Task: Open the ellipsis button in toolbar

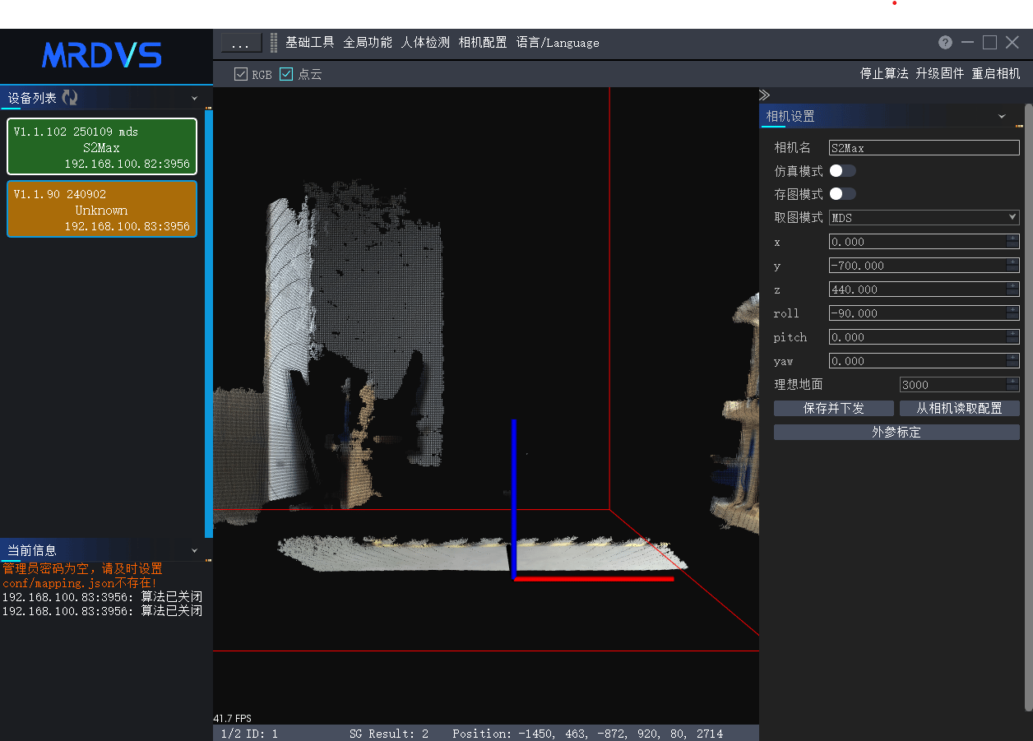Action: coord(242,43)
